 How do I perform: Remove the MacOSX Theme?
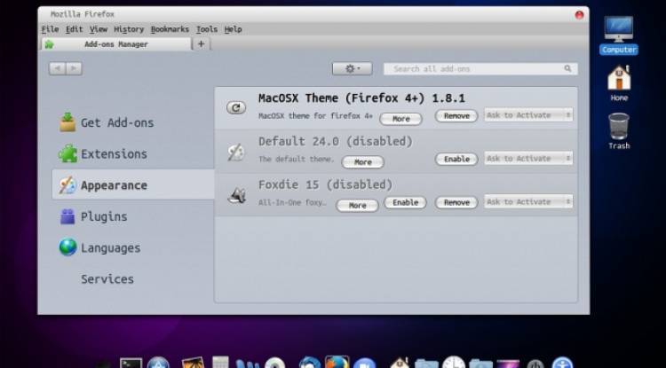(x=456, y=116)
